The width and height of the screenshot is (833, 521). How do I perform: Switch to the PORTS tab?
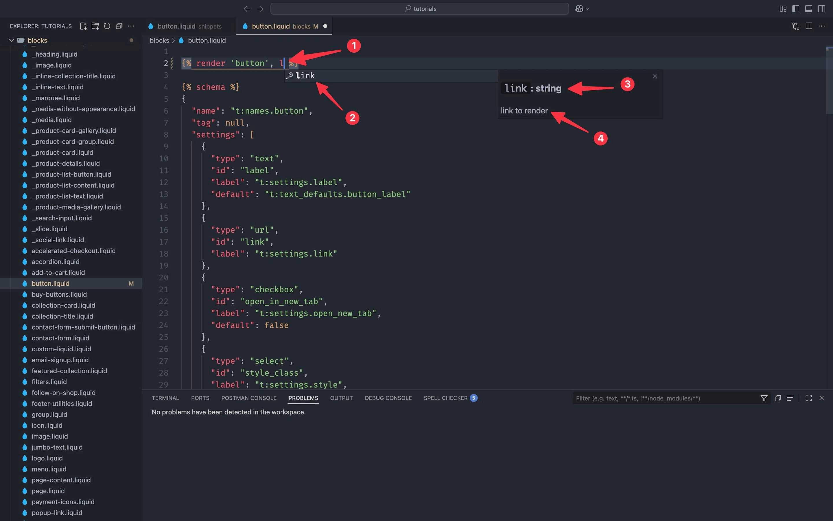200,398
